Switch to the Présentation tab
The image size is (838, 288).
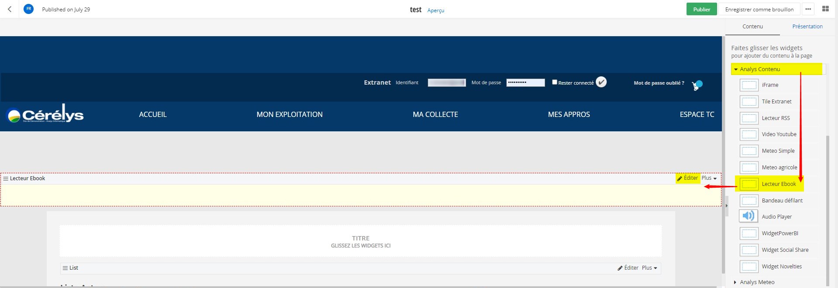coord(807,27)
